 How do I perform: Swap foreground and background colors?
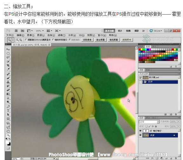10,139
